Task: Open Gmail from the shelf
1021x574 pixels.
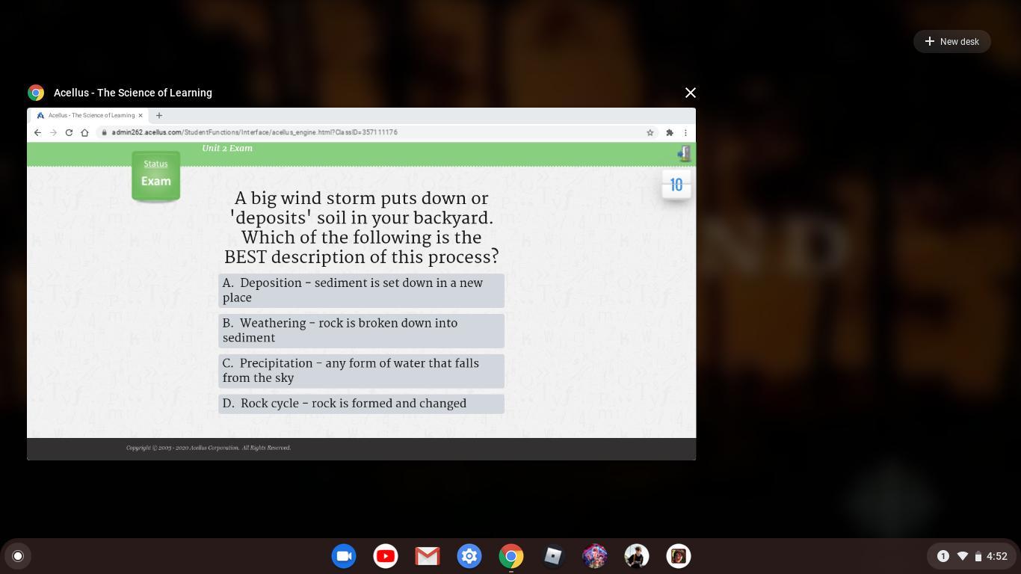Action: (x=428, y=556)
